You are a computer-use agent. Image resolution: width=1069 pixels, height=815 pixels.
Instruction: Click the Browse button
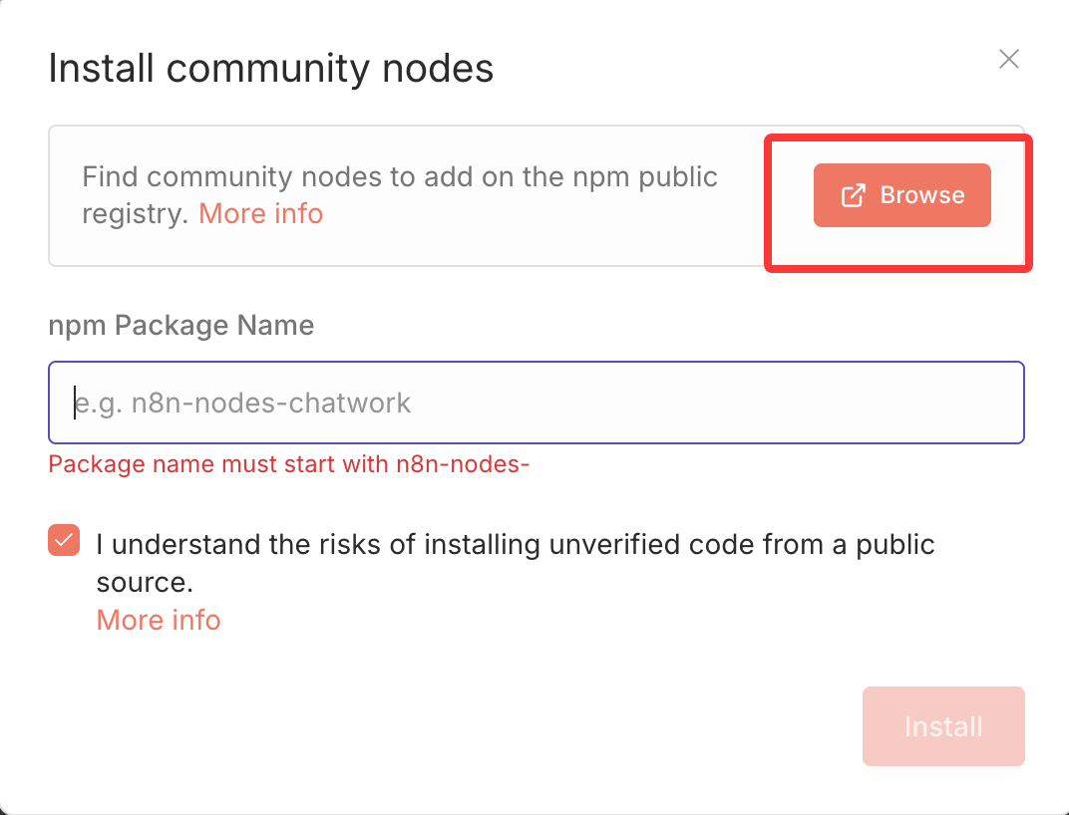tap(901, 195)
